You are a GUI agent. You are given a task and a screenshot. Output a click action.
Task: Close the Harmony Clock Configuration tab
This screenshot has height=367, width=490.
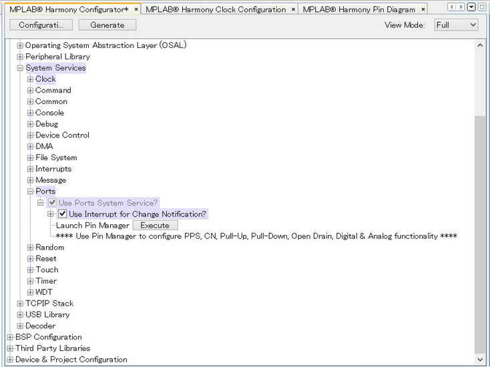(293, 9)
